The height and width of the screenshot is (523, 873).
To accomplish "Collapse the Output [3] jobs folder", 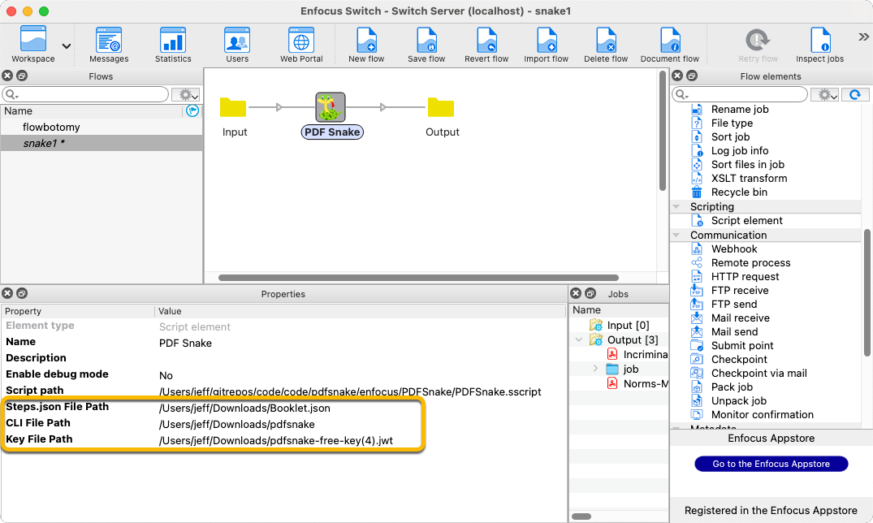I will point(579,339).
